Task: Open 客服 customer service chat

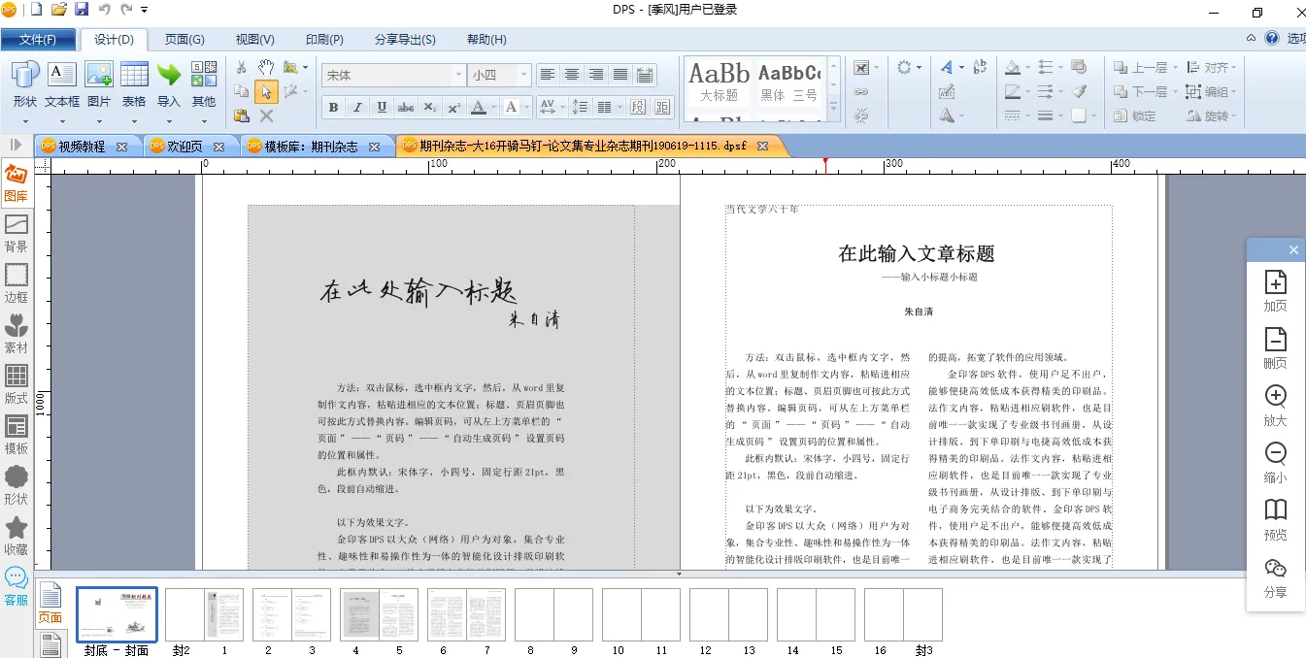Action: pos(17,587)
